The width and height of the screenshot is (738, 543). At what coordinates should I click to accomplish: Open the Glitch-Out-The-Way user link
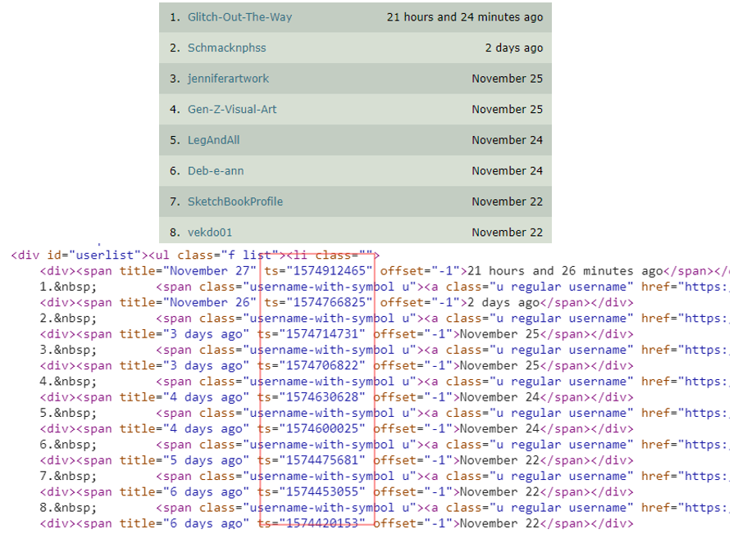coord(239,17)
